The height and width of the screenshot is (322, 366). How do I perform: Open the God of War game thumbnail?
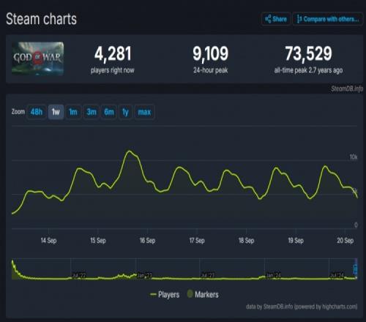(38, 59)
